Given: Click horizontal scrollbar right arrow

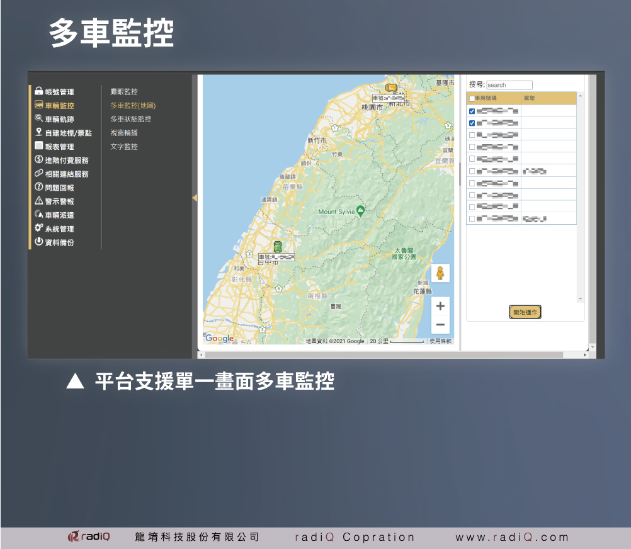Looking at the screenshot, I should pos(585,355).
